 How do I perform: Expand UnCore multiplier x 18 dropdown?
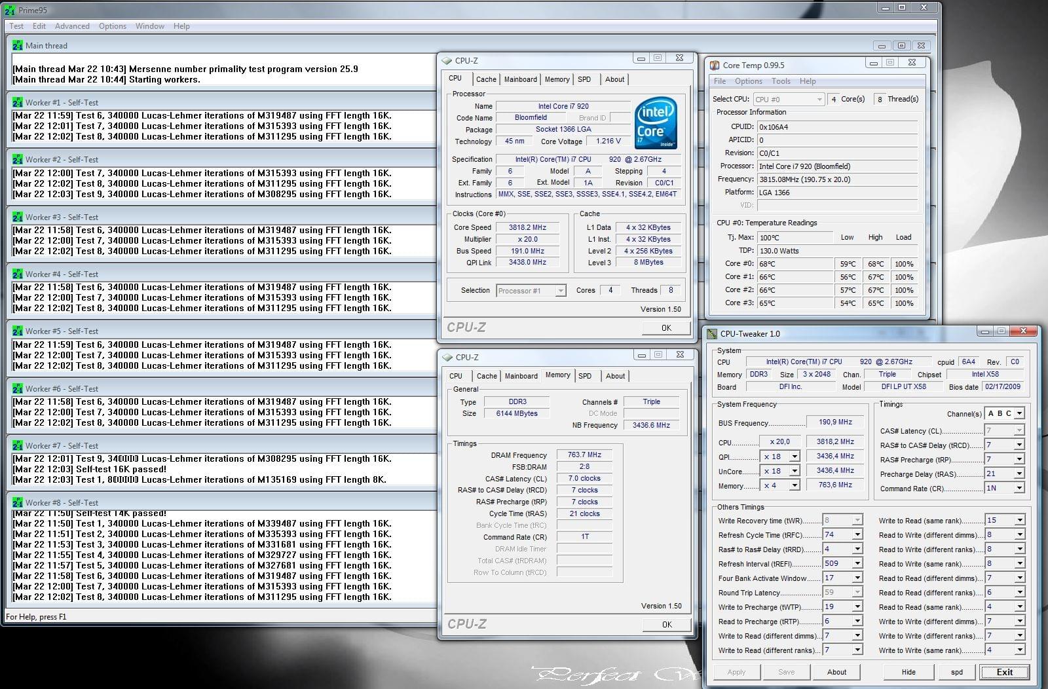point(795,471)
